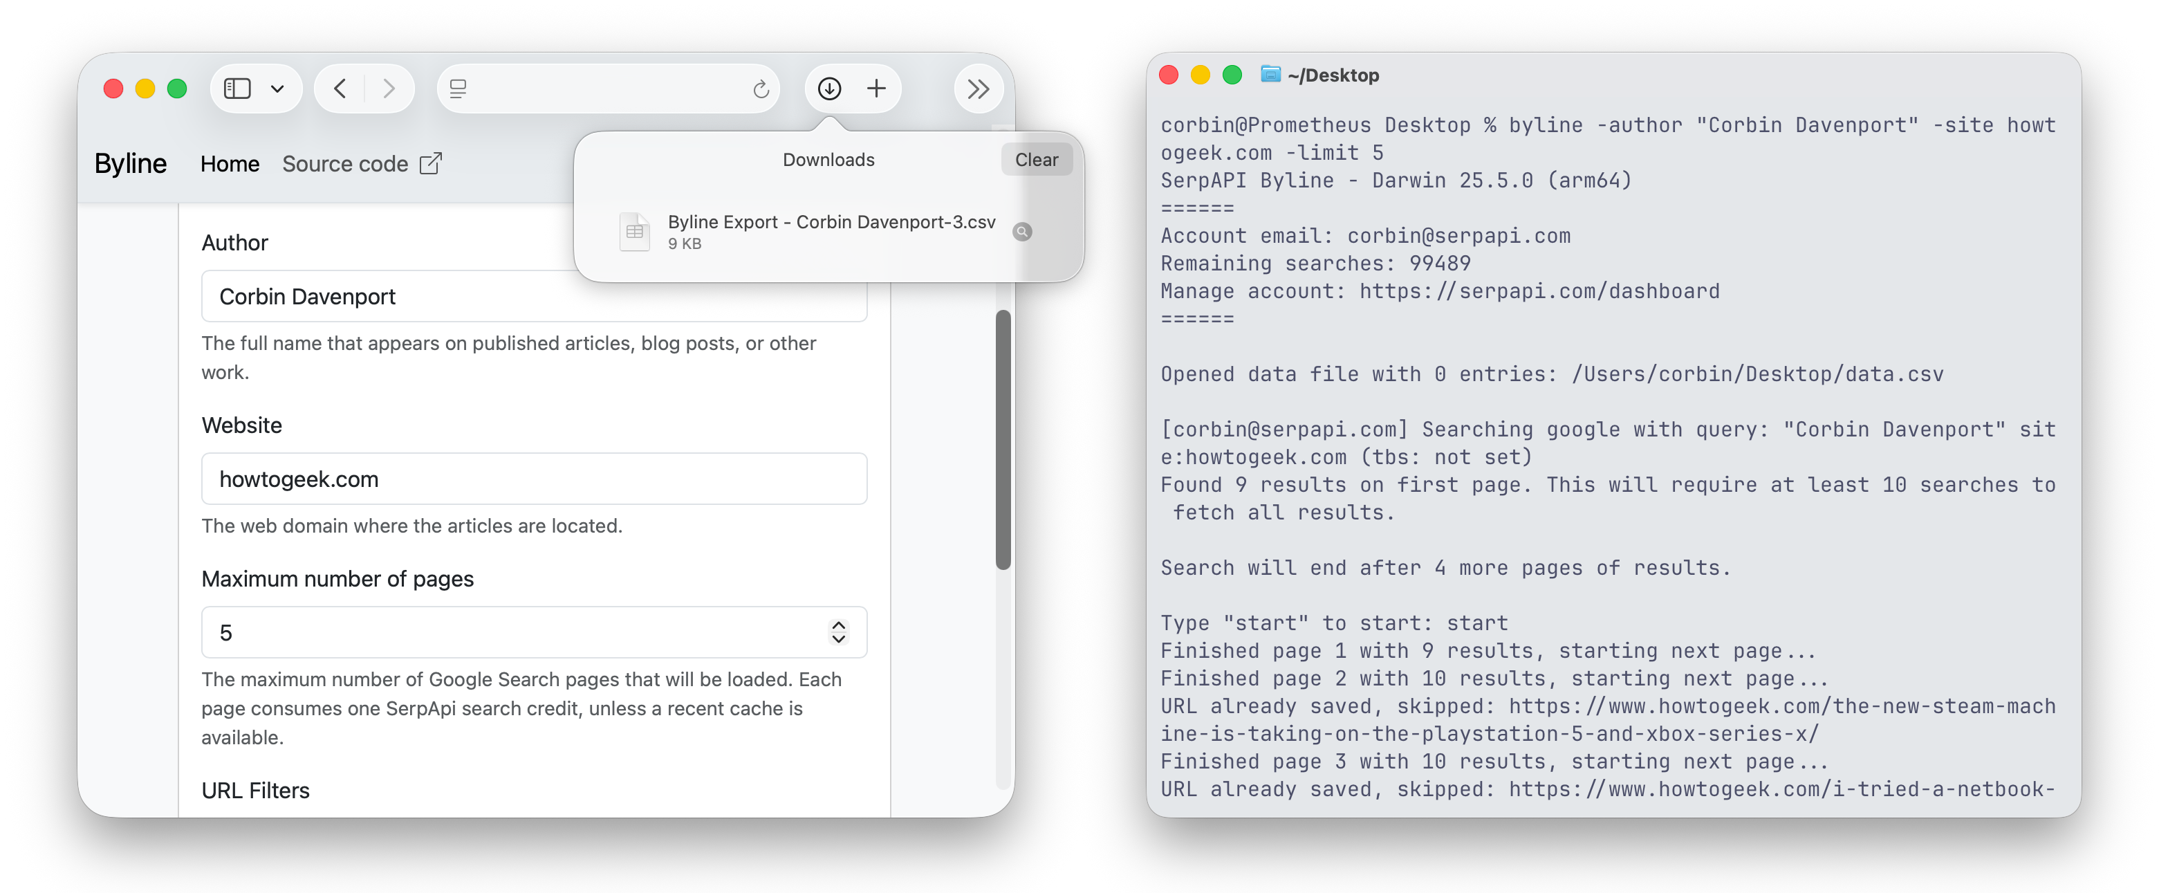Open the sidebar options chevron menu

277,89
